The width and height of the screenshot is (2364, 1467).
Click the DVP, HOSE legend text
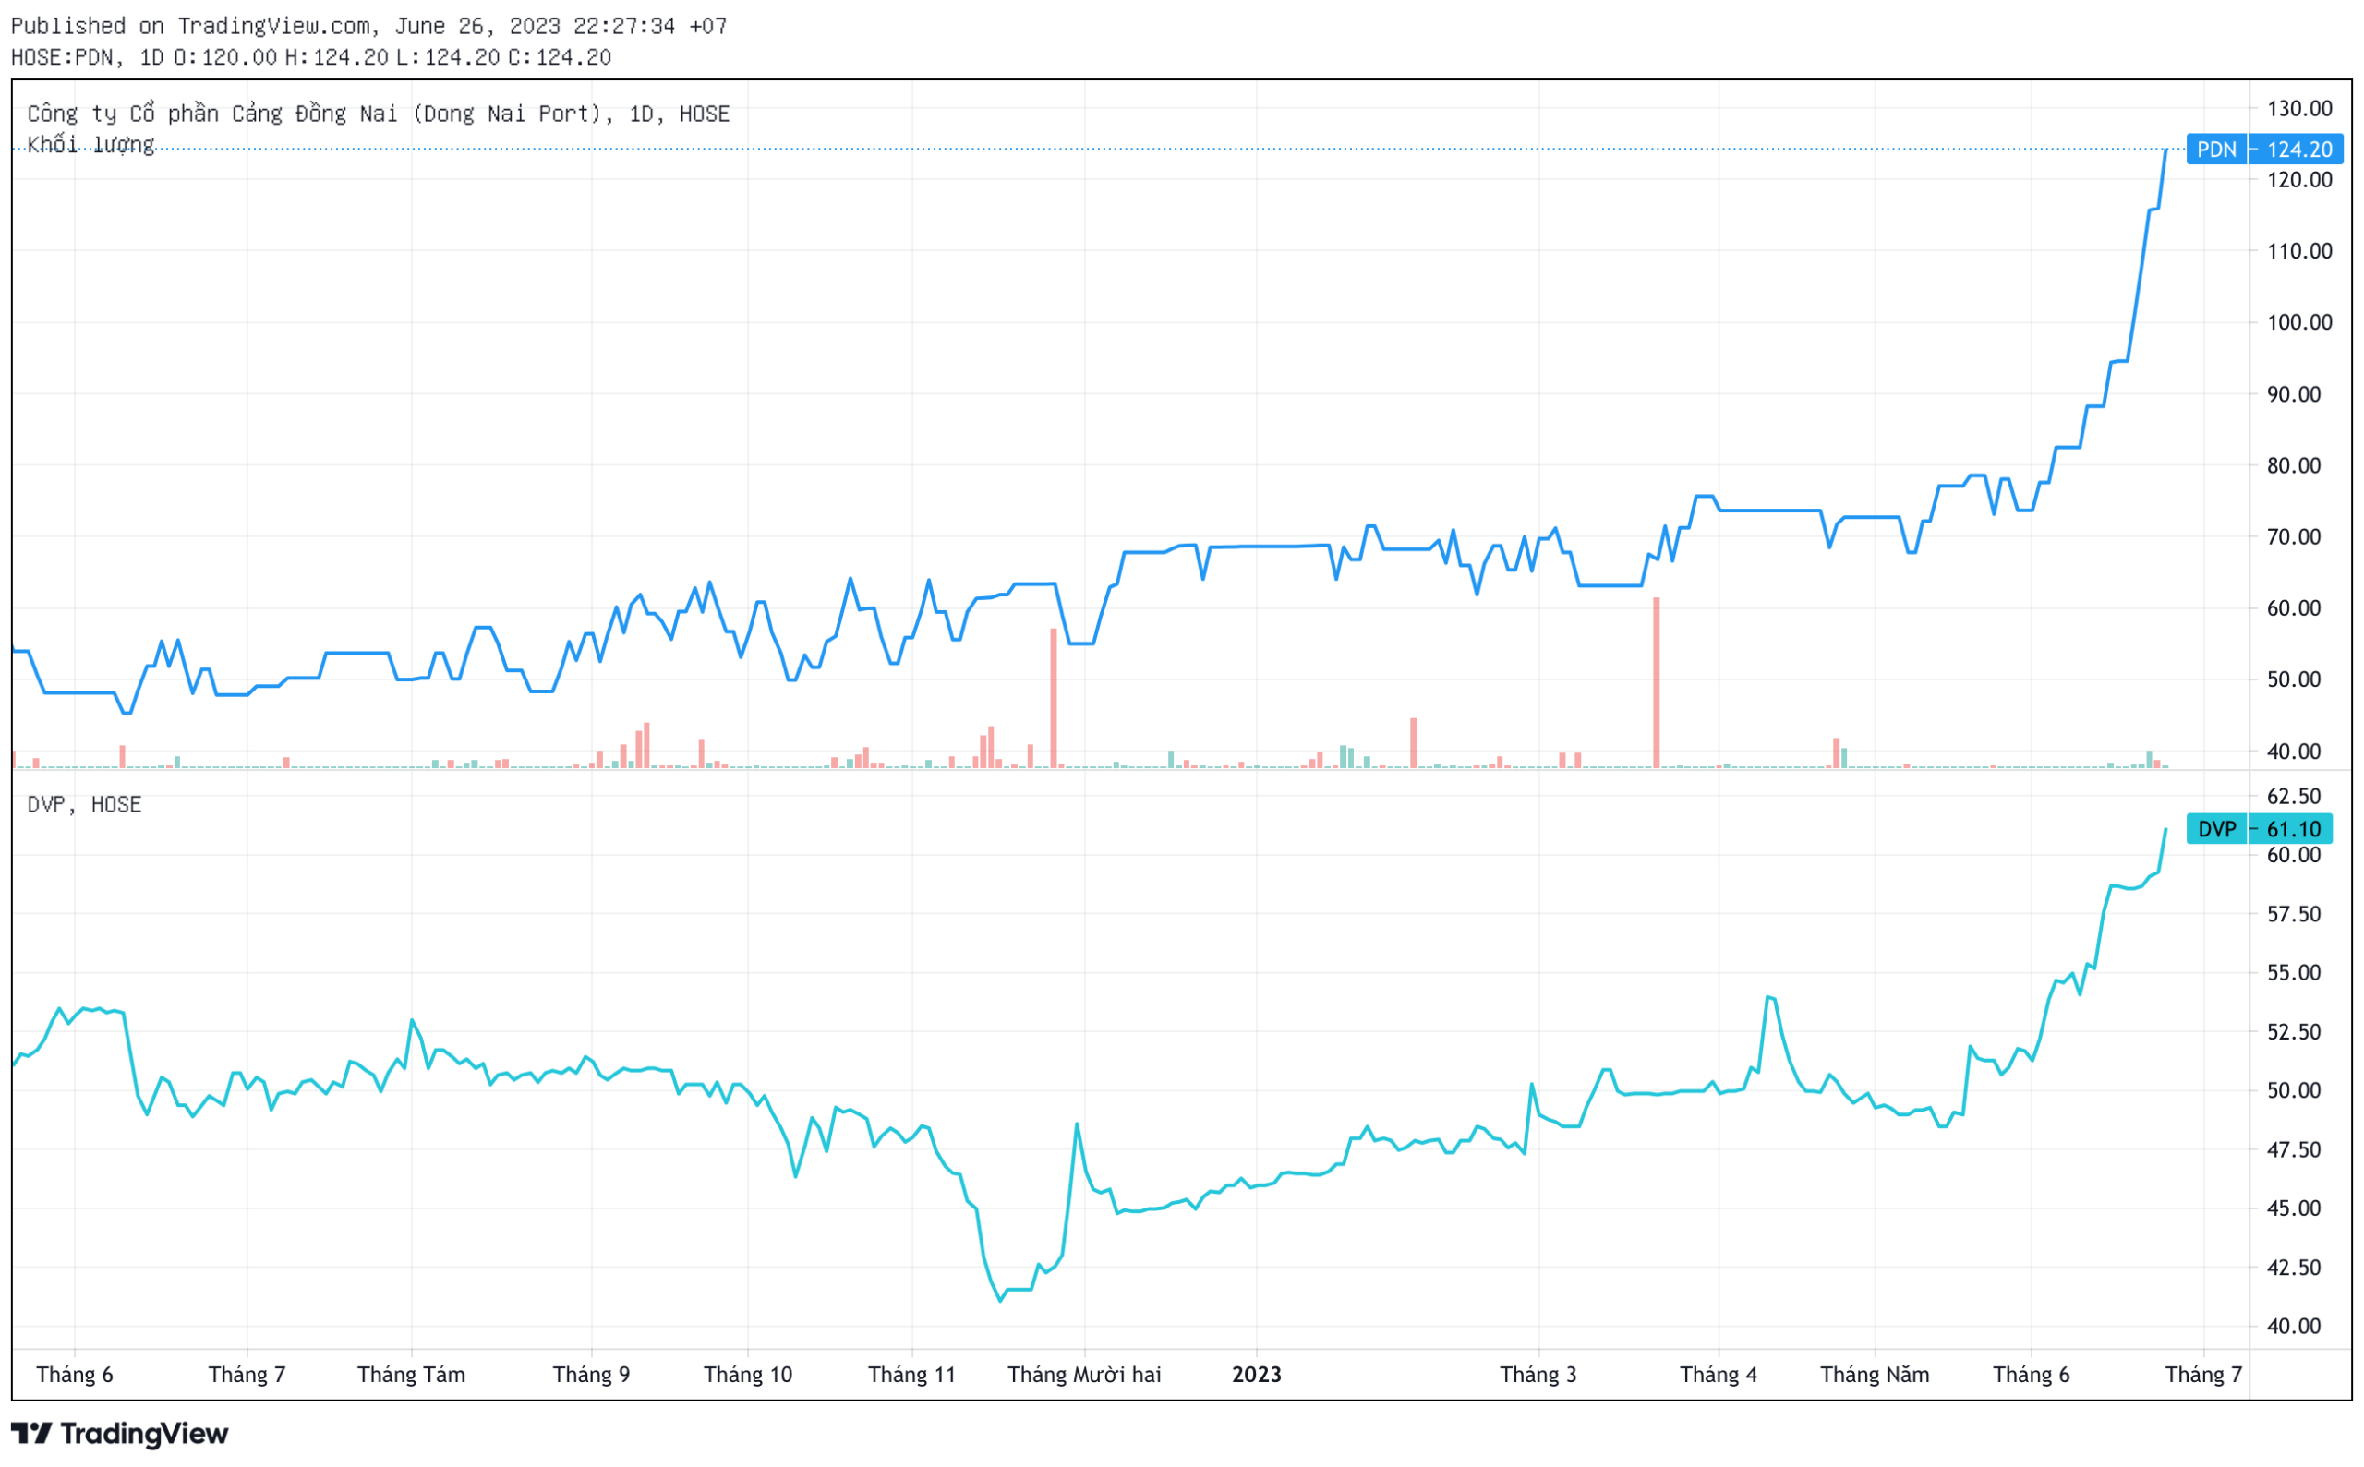84,805
